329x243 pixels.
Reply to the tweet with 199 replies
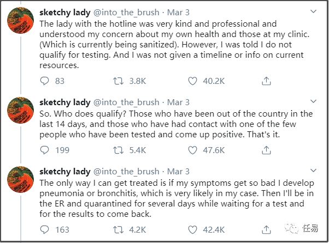pyautogui.click(x=45, y=150)
